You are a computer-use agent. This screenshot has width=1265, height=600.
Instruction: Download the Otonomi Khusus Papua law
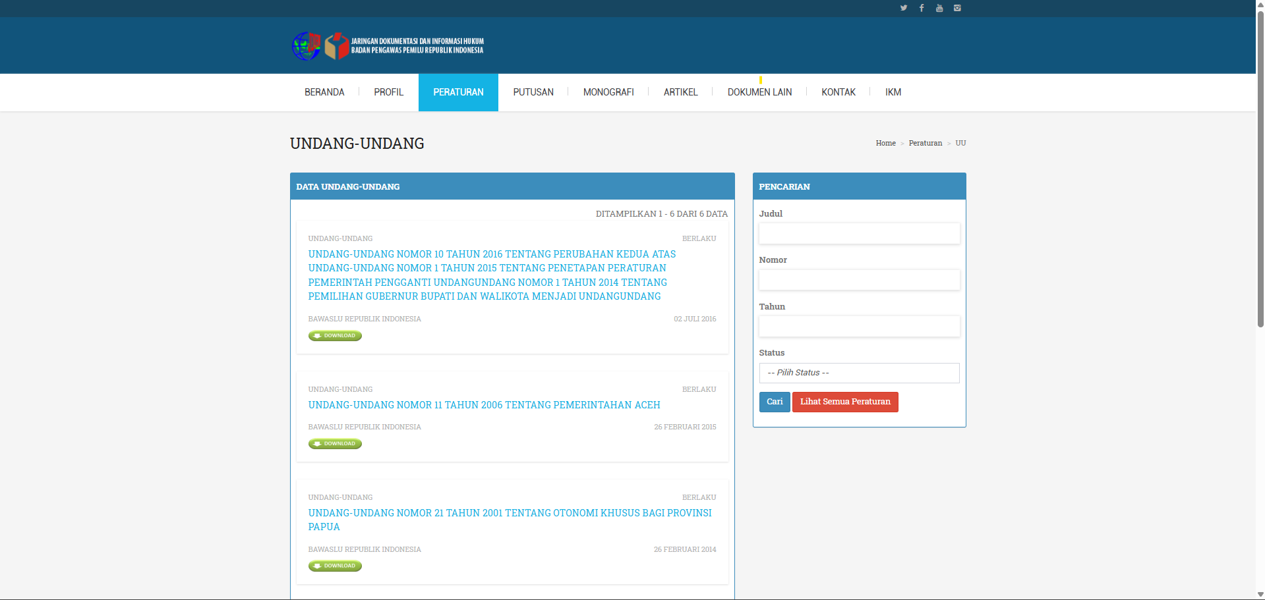pyautogui.click(x=335, y=566)
